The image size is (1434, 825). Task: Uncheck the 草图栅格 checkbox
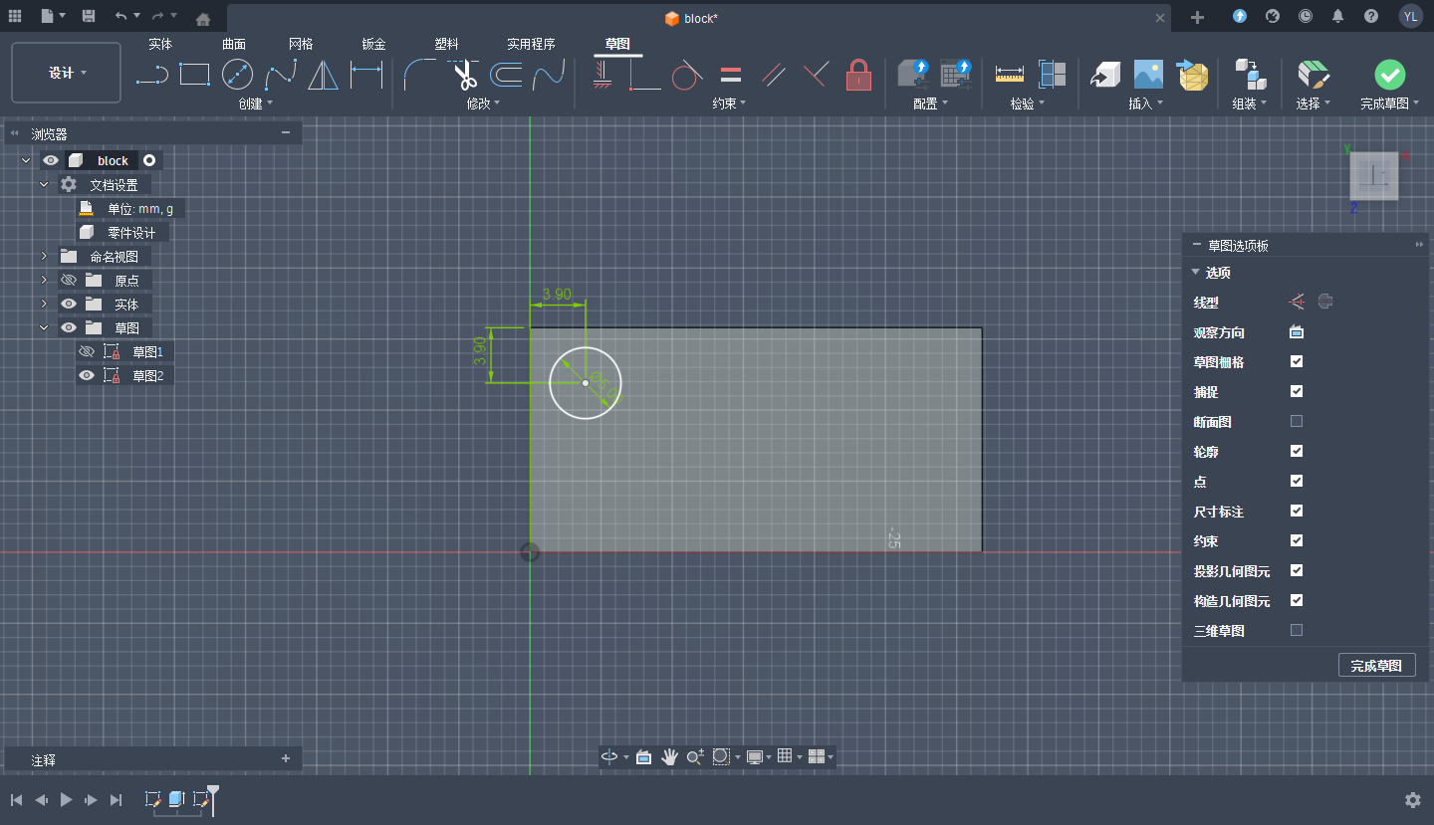1296,362
